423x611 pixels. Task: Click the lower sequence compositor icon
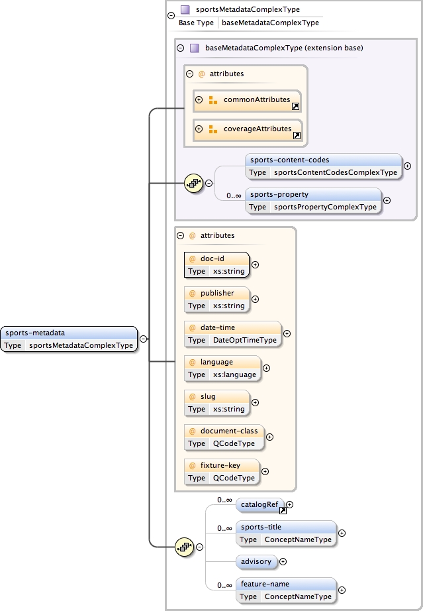pos(183,547)
